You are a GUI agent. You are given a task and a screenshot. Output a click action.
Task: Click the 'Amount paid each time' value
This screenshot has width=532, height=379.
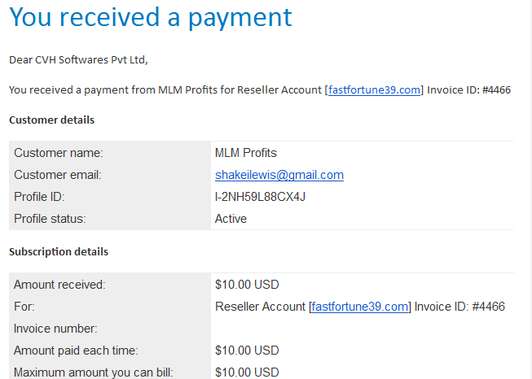tap(247, 351)
